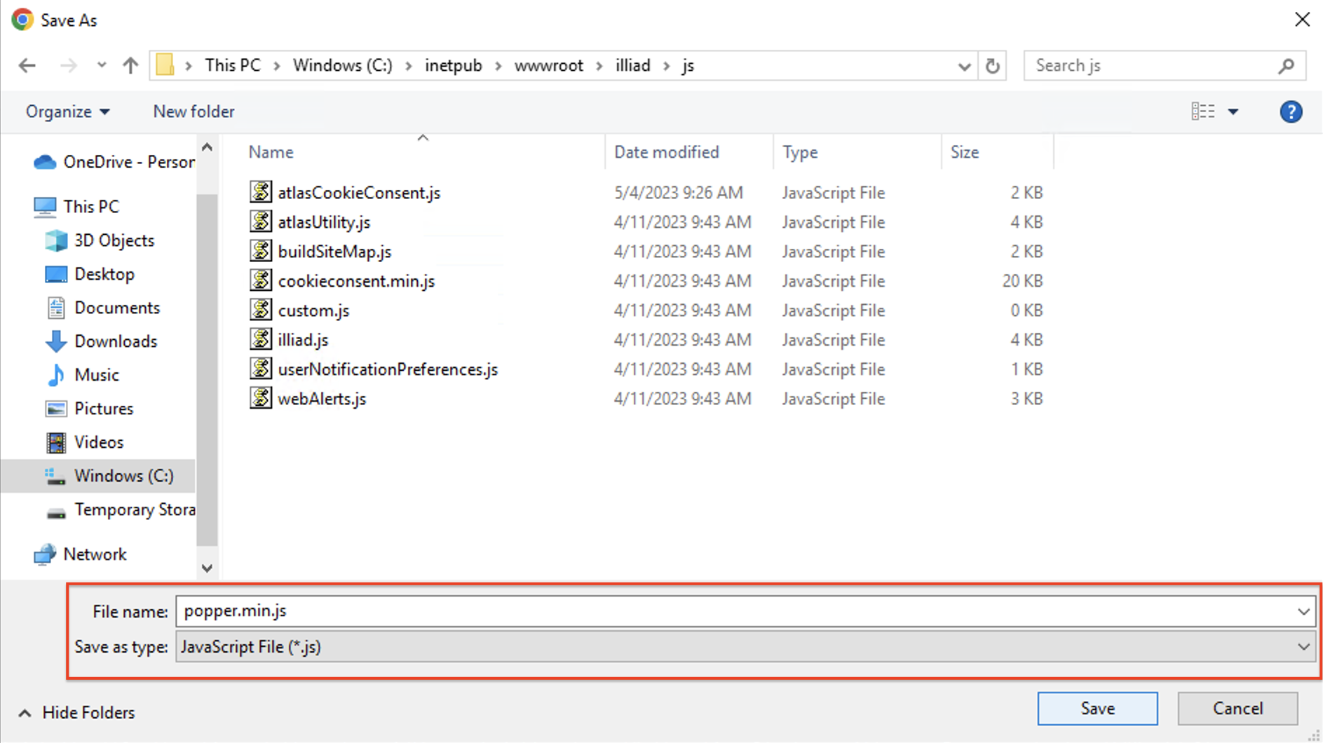Open the Help question mark icon
Viewport: 1323px width, 743px height.
point(1291,111)
